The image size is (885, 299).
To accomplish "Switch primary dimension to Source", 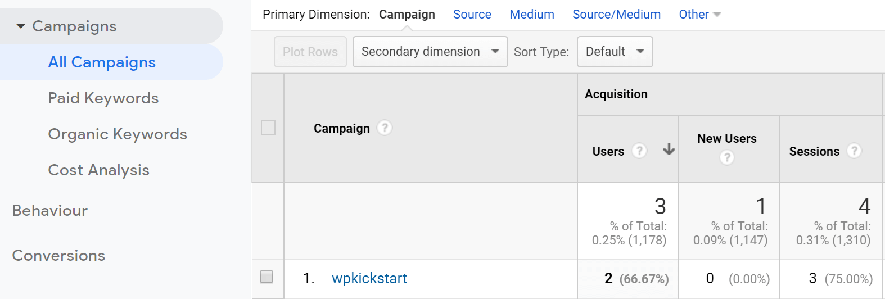I will click(x=472, y=15).
